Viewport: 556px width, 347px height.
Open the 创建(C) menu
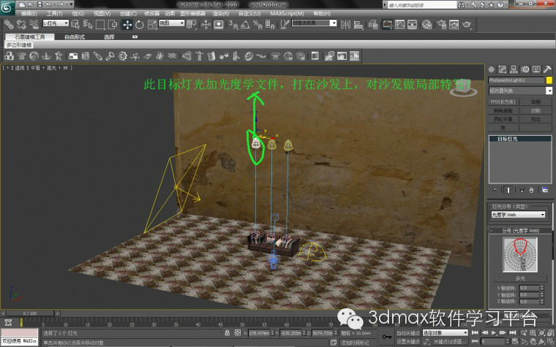coord(128,13)
